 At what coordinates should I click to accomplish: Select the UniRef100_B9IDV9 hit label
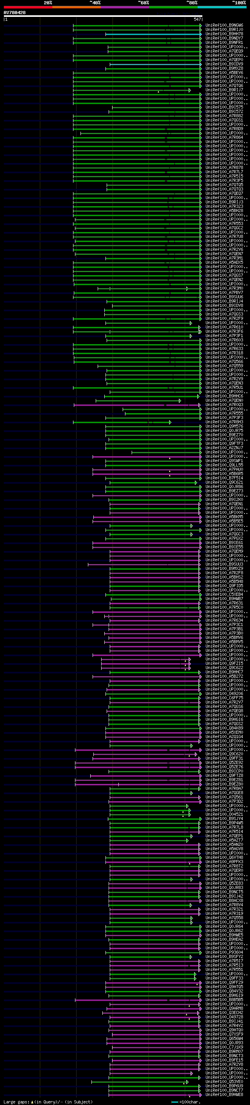(x=224, y=64)
